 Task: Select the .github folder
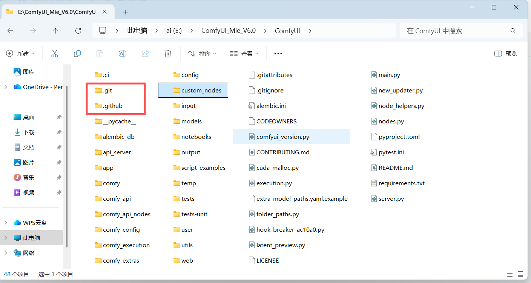[x=109, y=106]
